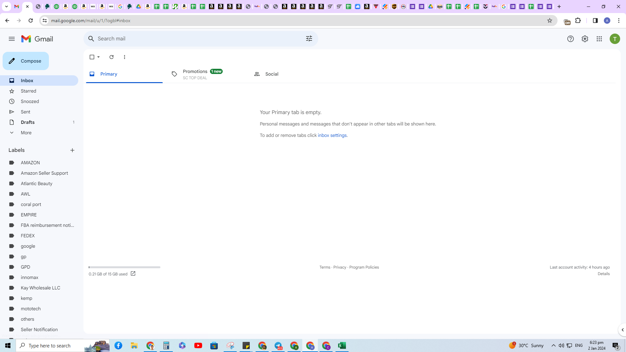Screen dimensions: 626x352
Task: Click the Compose button
Action: click(x=26, y=61)
